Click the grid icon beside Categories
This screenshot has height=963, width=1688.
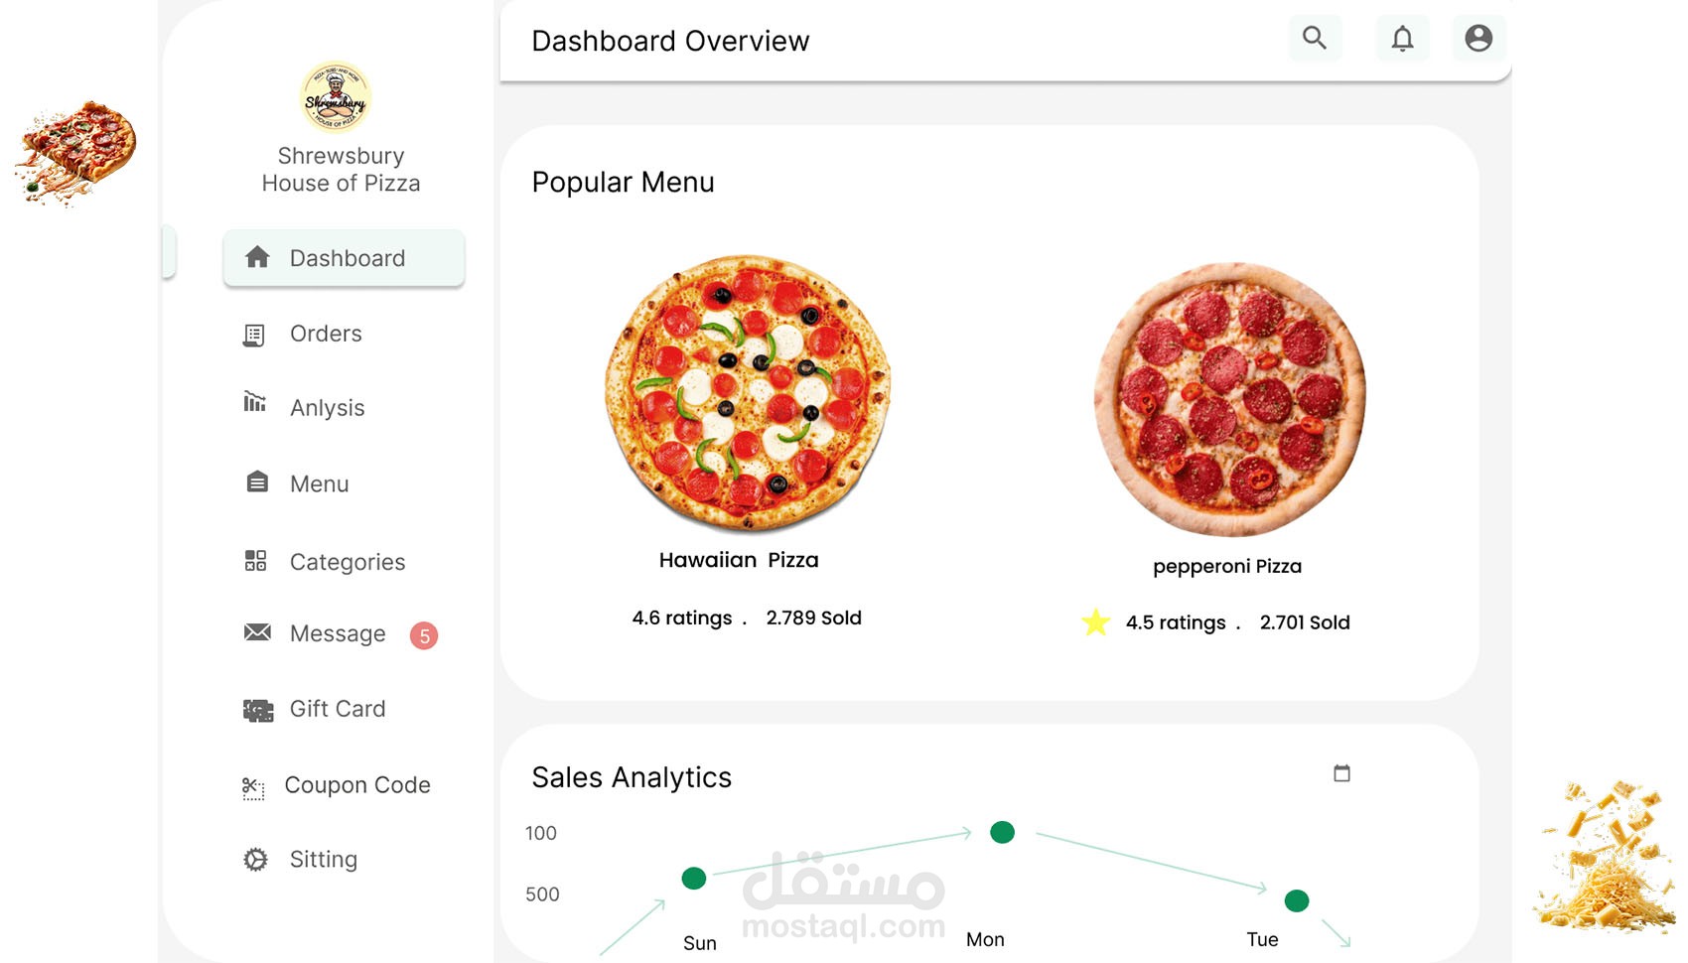(x=255, y=561)
